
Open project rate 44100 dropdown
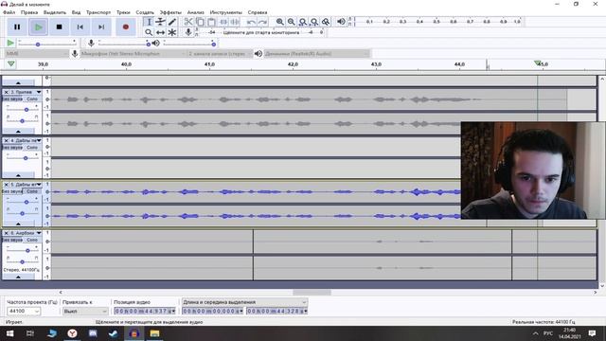[x=24, y=311]
